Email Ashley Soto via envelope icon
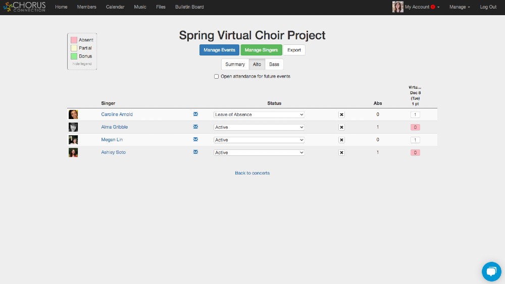This screenshot has height=284, width=505. pyautogui.click(x=195, y=152)
